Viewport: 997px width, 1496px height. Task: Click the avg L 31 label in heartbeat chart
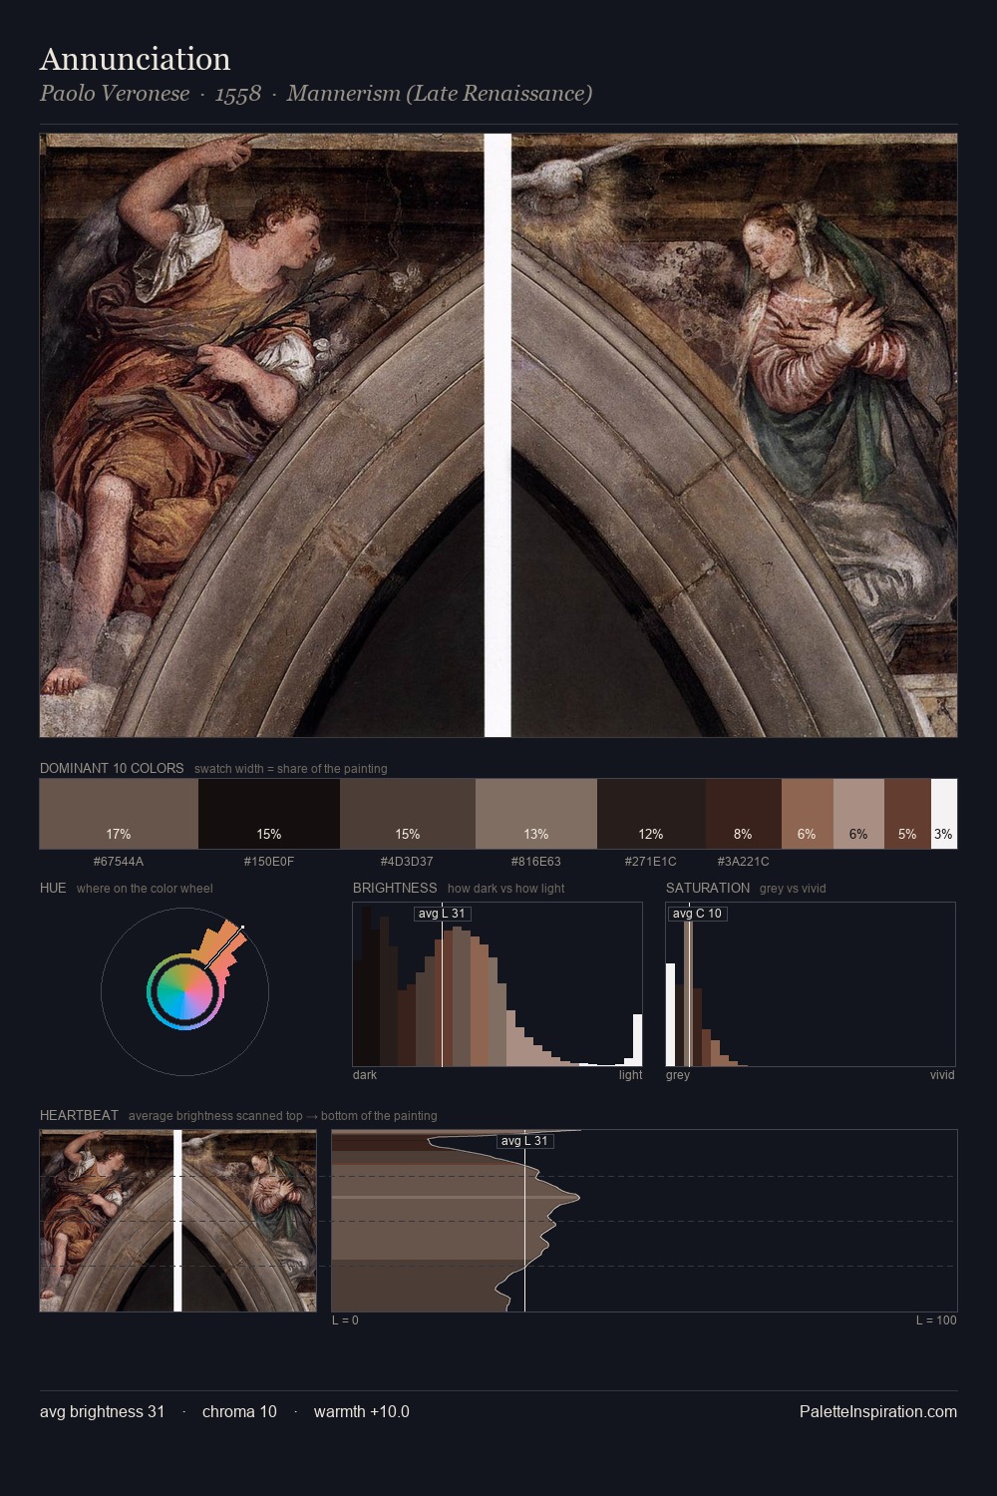(x=524, y=1141)
